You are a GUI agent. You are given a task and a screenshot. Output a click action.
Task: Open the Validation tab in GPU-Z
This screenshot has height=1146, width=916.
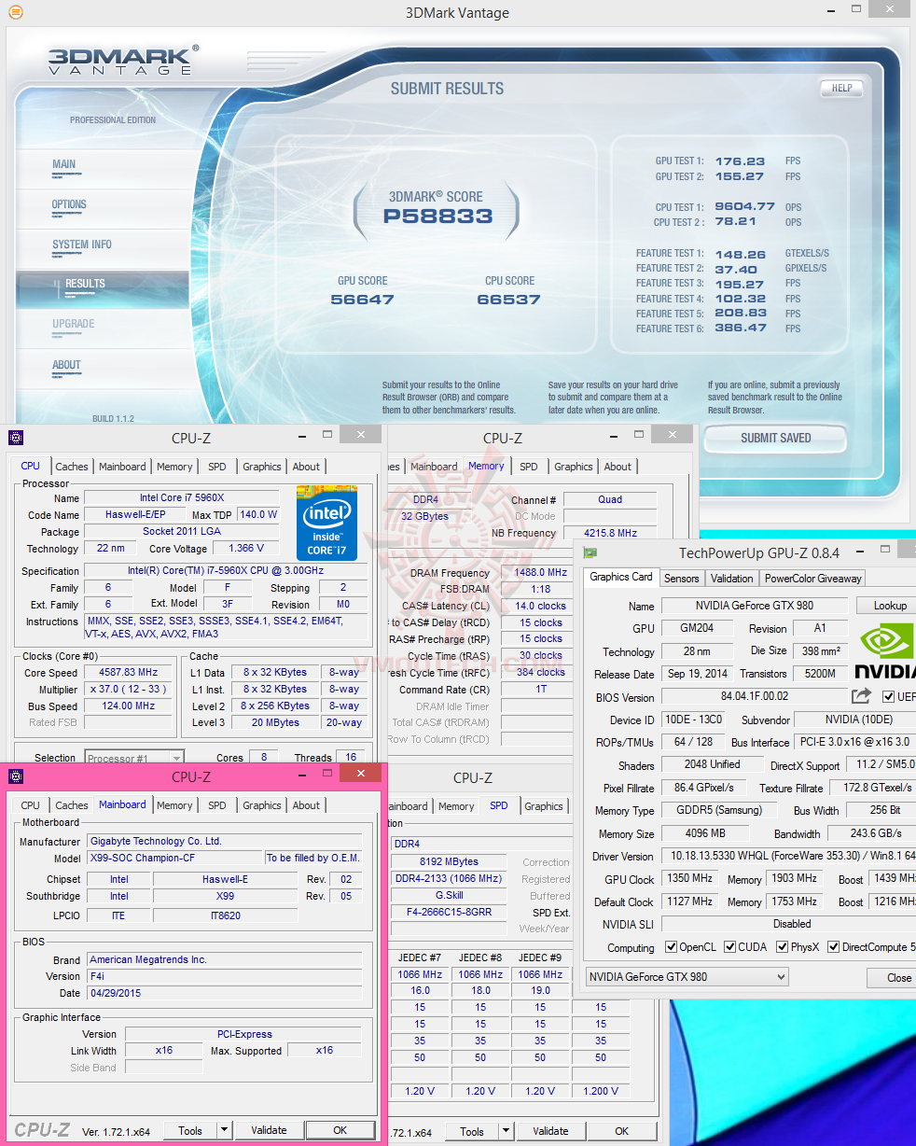click(x=731, y=578)
